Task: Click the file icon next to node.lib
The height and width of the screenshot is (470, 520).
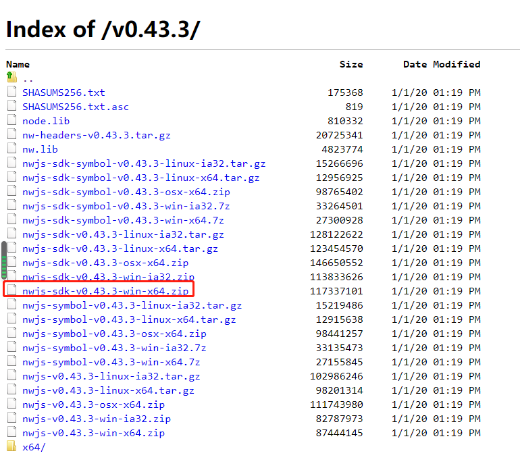Action: click(x=12, y=120)
